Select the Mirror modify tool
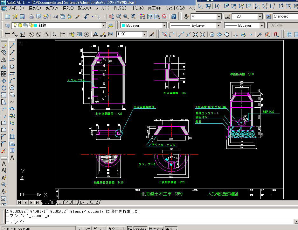The height and width of the screenshot is (230, 298). [x=4, y=60]
